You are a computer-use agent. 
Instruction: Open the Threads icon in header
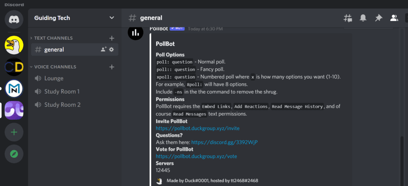347,18
